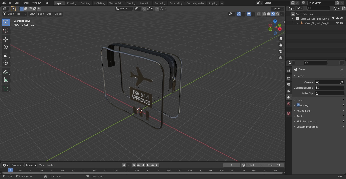Open the Texture properties tab

coord(289,113)
